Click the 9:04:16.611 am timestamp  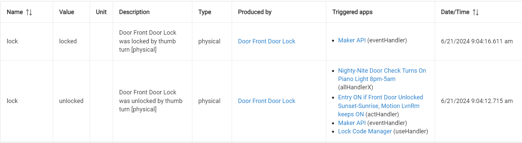(x=477, y=41)
